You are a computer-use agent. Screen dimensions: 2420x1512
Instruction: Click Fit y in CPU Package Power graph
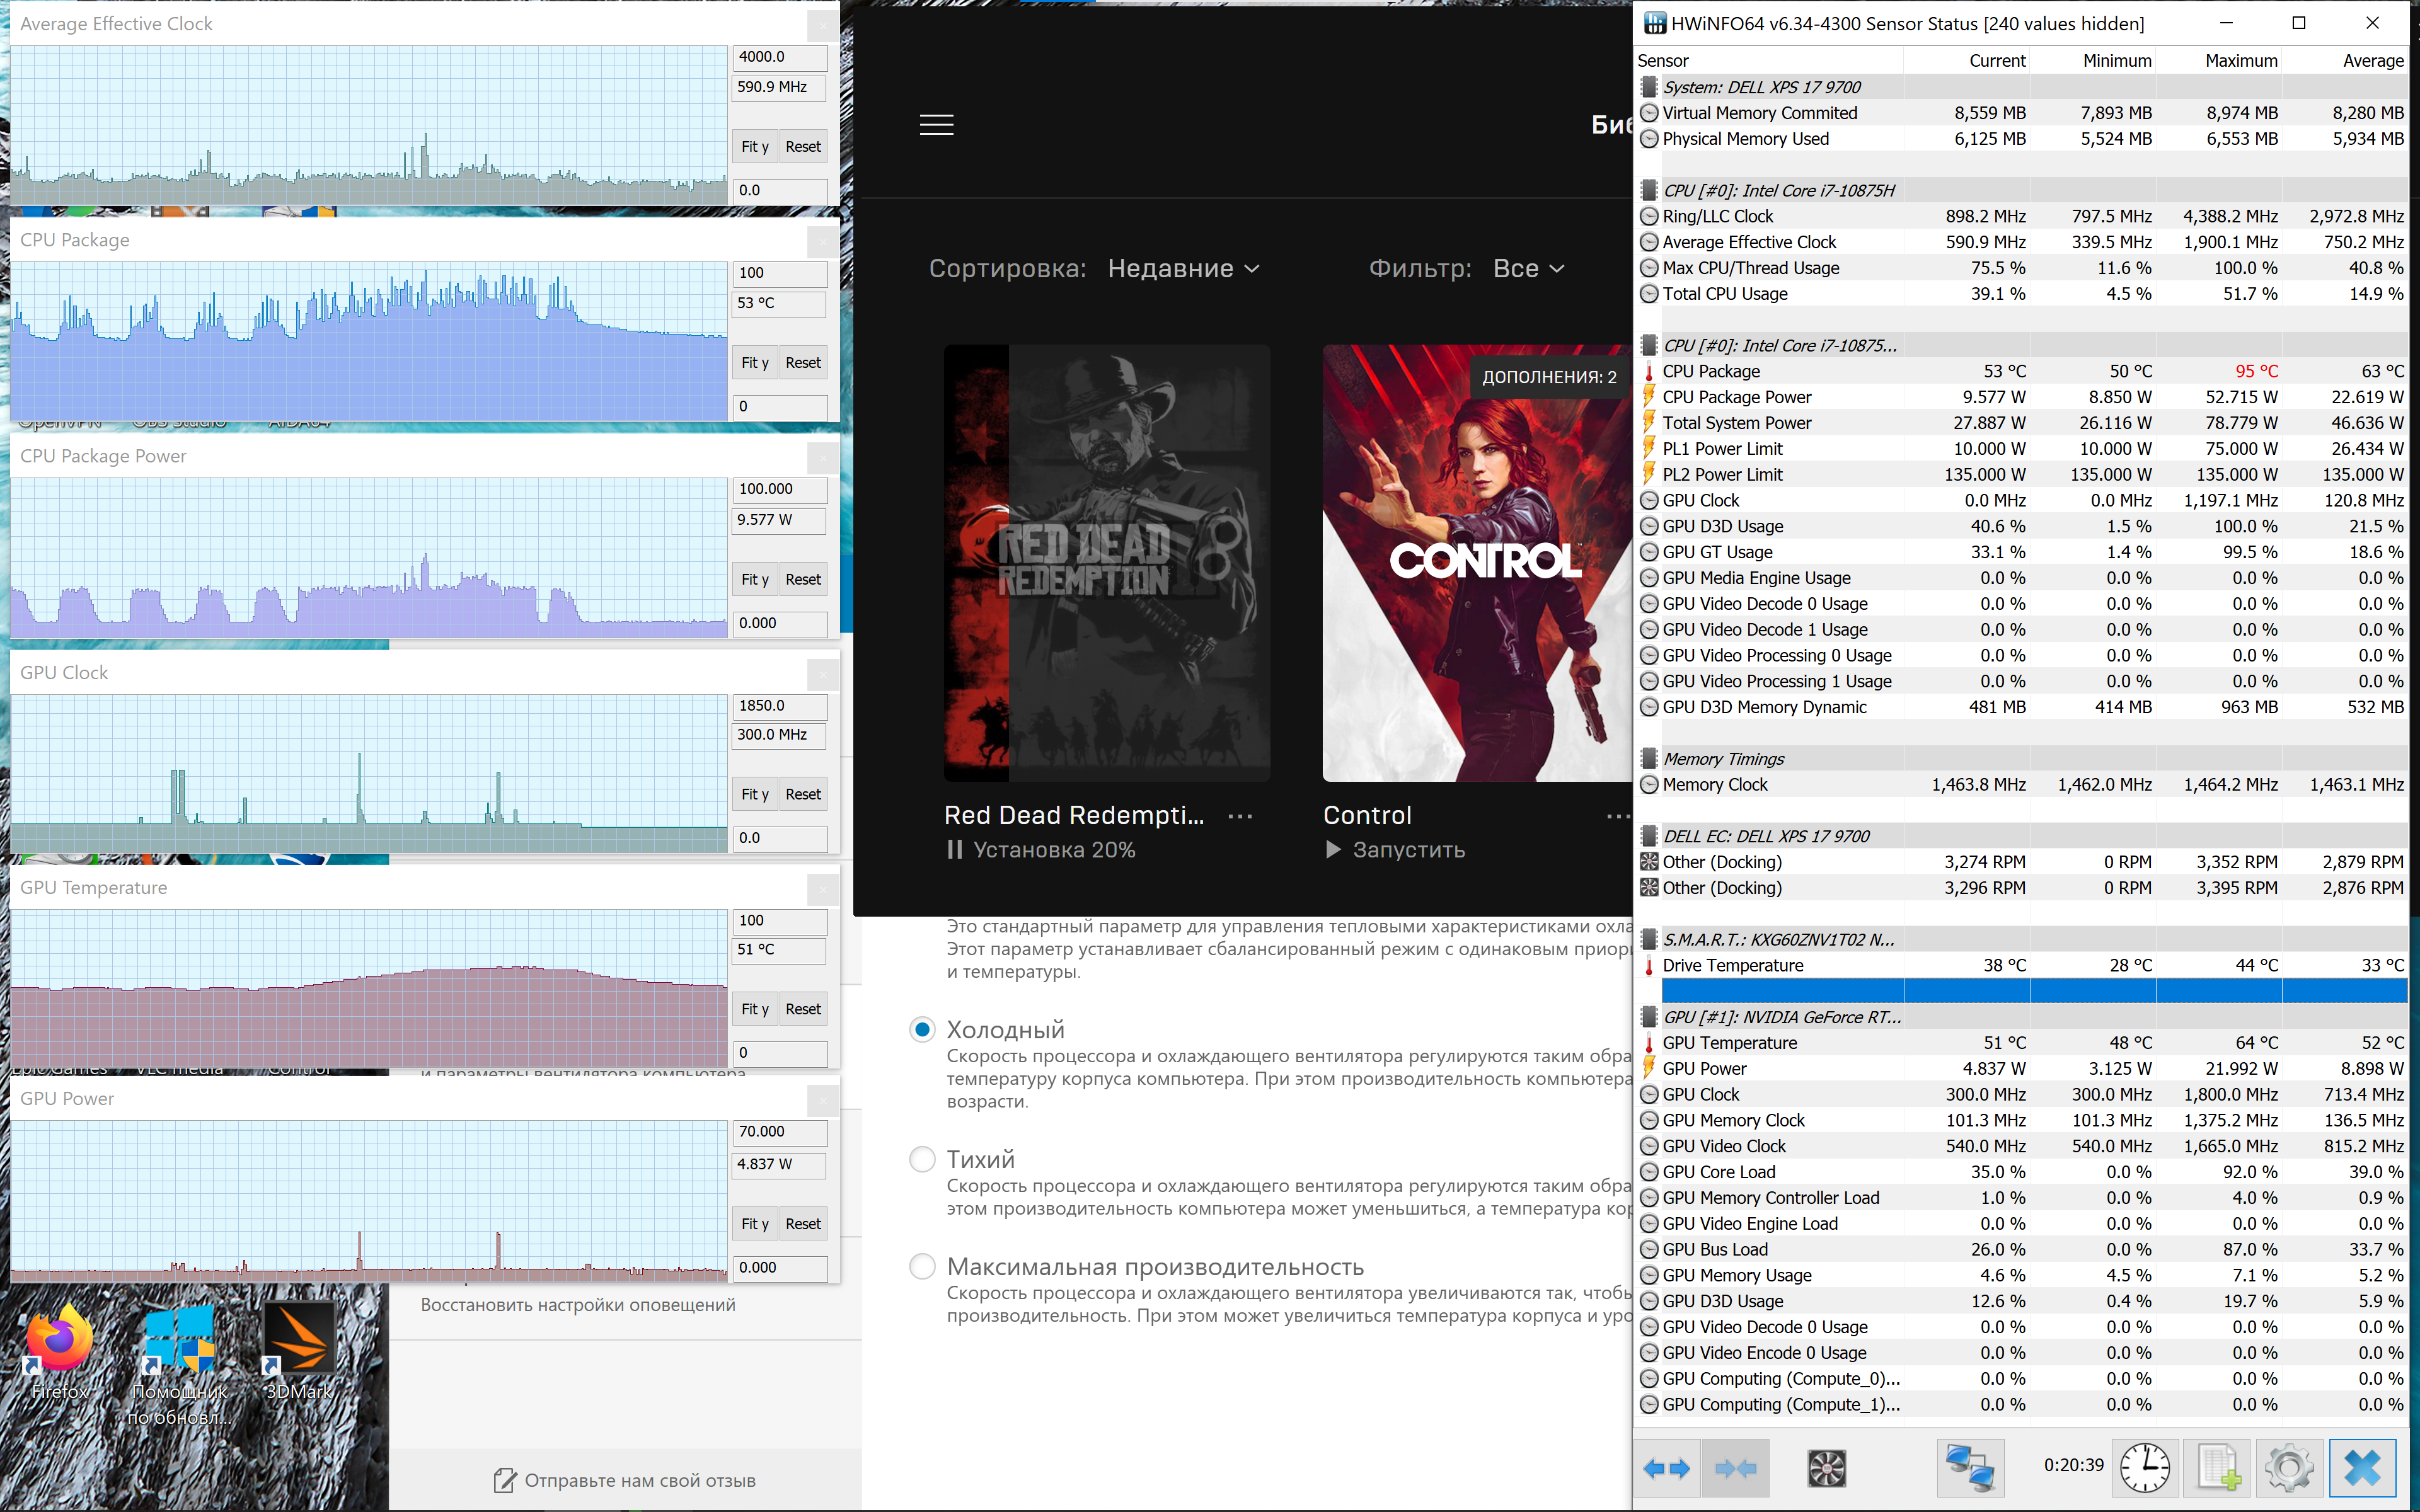coord(755,580)
